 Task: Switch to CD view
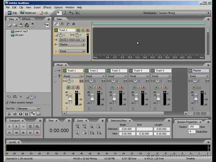click(x=44, y=13)
